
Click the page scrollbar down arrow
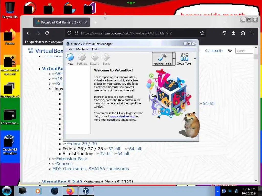pos(256,180)
